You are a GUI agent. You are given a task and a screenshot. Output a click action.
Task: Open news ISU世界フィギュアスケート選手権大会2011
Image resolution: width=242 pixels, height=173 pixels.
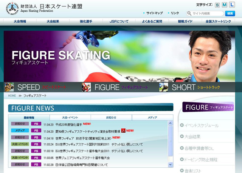click(x=99, y=151)
